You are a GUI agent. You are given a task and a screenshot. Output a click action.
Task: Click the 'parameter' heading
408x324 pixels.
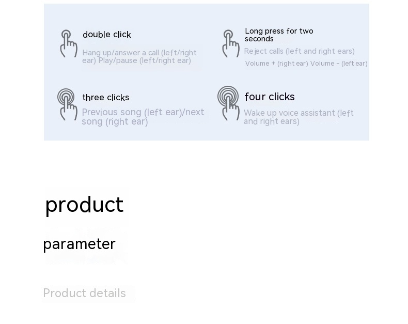pyautogui.click(x=79, y=244)
